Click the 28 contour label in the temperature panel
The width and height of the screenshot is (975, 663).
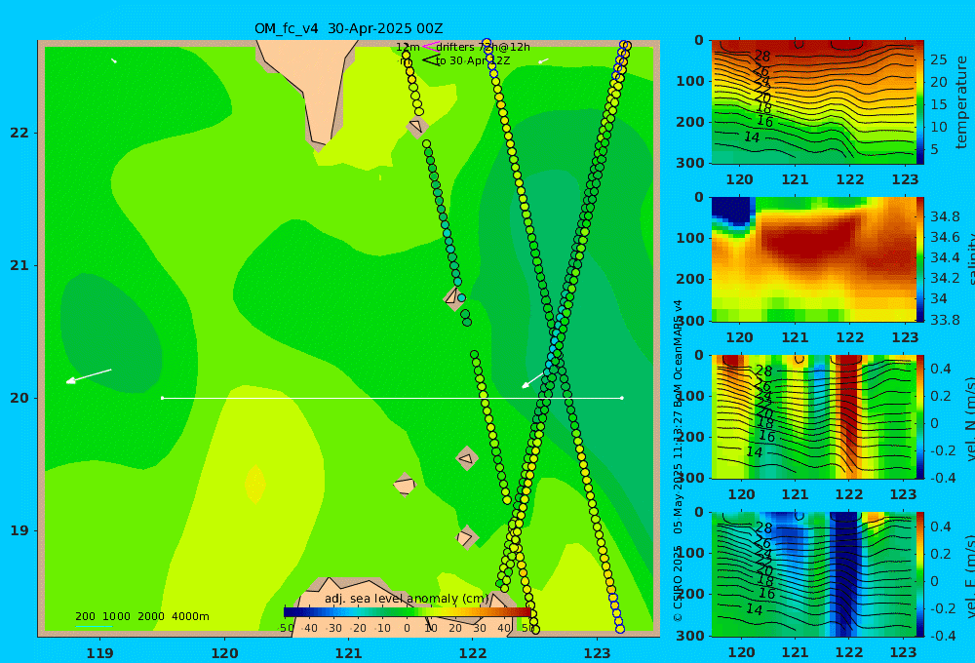click(x=761, y=58)
